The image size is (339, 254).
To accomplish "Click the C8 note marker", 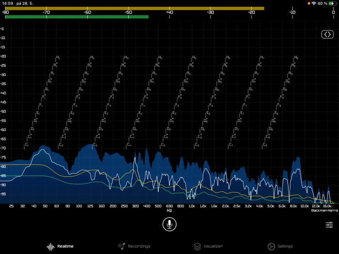I will [264, 145].
